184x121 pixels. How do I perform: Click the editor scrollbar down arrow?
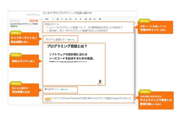[135, 103]
